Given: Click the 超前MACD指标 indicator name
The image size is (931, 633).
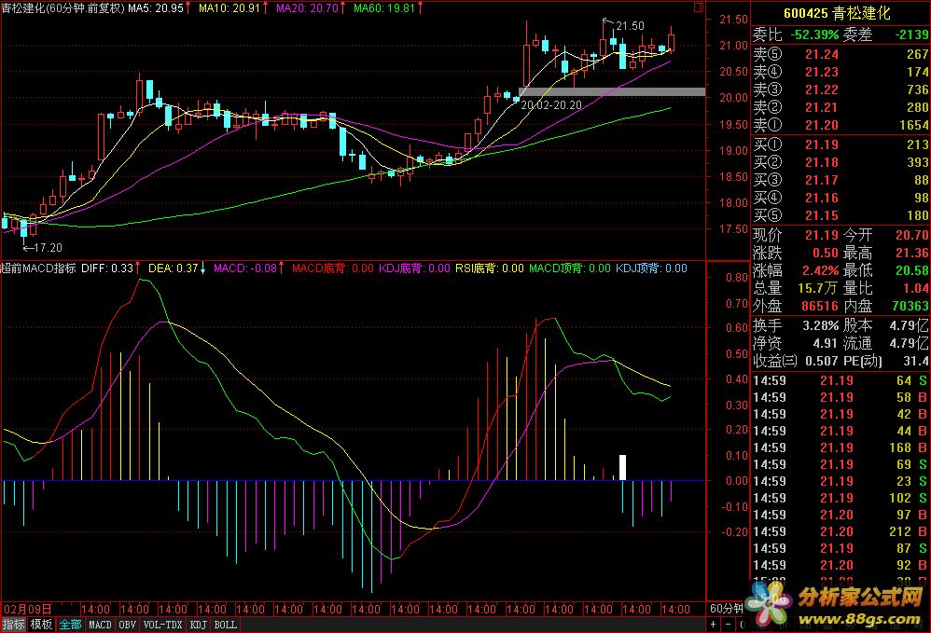Looking at the screenshot, I should [38, 268].
